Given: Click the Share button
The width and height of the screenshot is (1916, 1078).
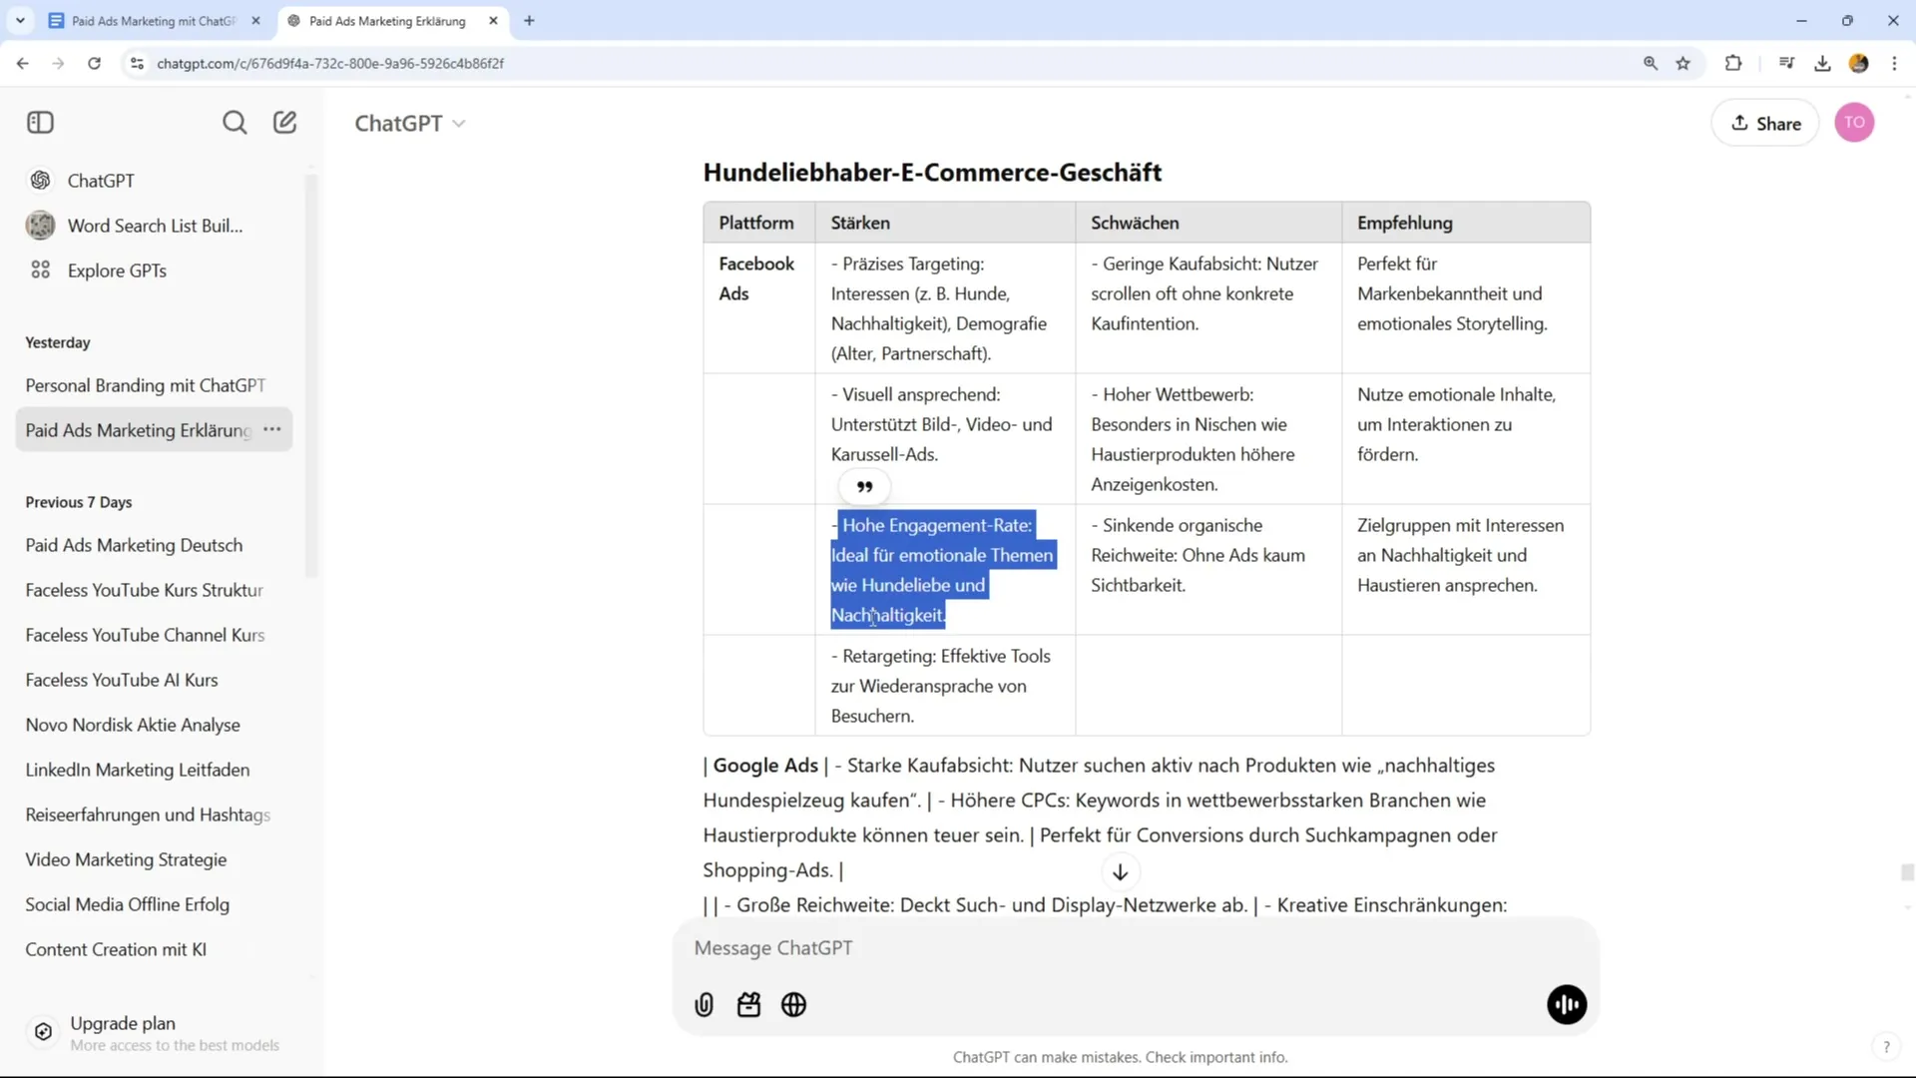Looking at the screenshot, I should [x=1765, y=123].
